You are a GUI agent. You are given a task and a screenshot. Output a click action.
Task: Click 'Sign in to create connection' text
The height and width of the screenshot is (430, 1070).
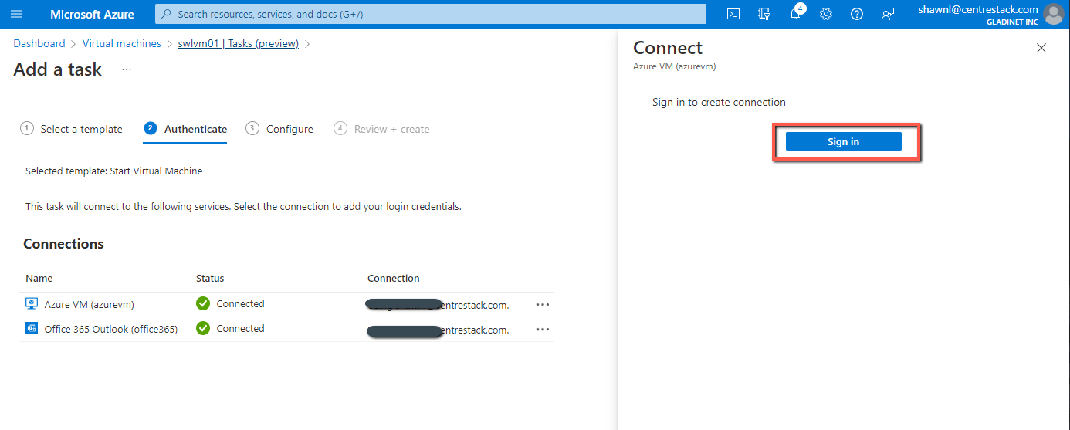719,102
